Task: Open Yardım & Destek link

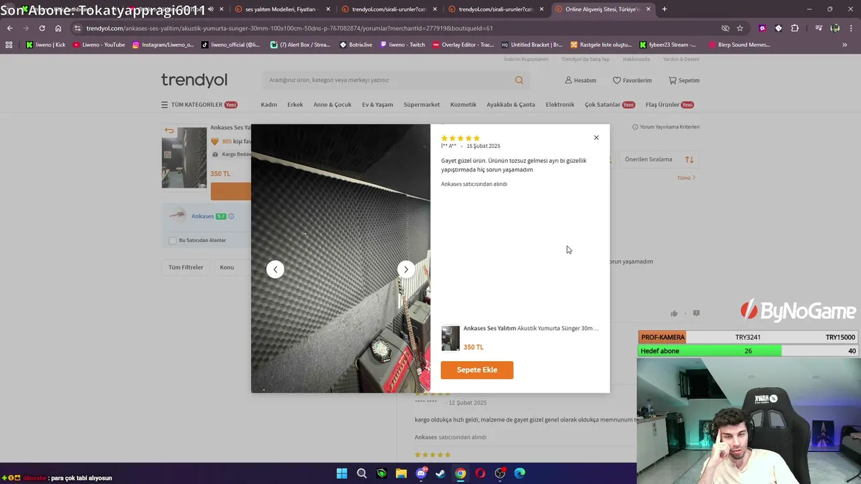Action: [x=681, y=59]
